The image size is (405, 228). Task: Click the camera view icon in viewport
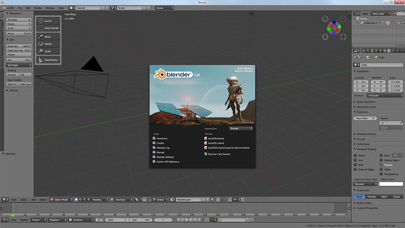[325, 19]
